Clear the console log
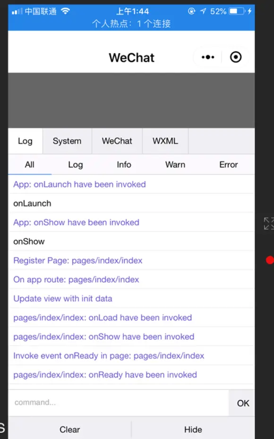This screenshot has width=274, height=439. (70, 430)
